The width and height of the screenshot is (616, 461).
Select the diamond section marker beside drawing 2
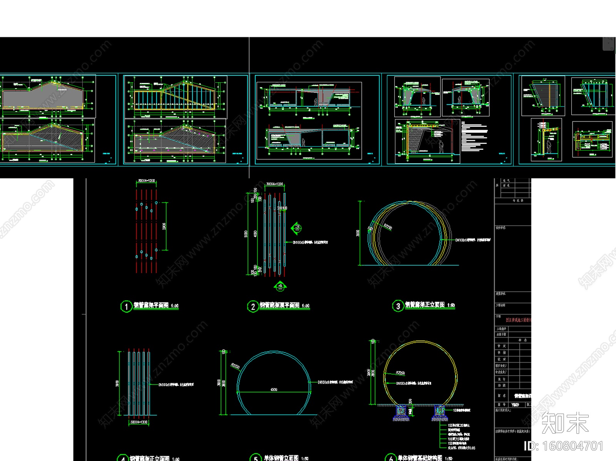click(x=296, y=228)
